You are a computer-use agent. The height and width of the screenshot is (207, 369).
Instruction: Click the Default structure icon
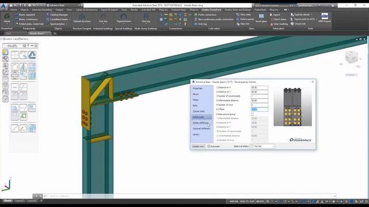[x=82, y=18]
